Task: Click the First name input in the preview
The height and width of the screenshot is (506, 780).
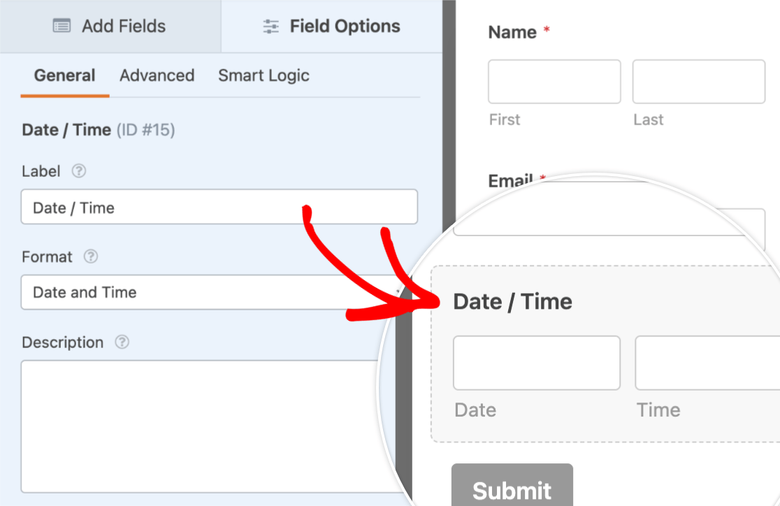Action: point(554,82)
